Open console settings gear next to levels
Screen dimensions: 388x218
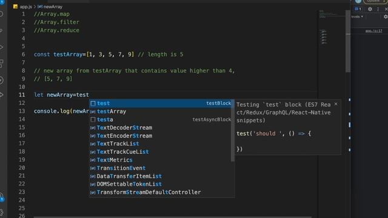386,16
